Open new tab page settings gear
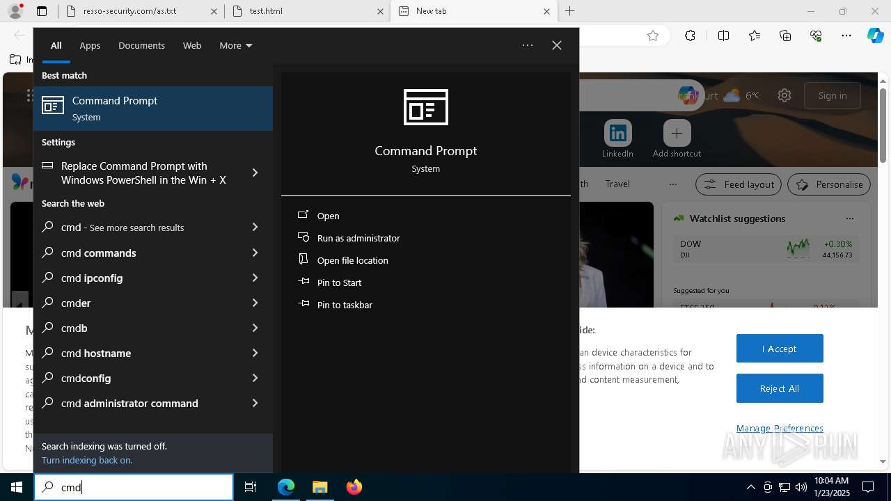Image resolution: width=891 pixels, height=501 pixels. (x=784, y=95)
